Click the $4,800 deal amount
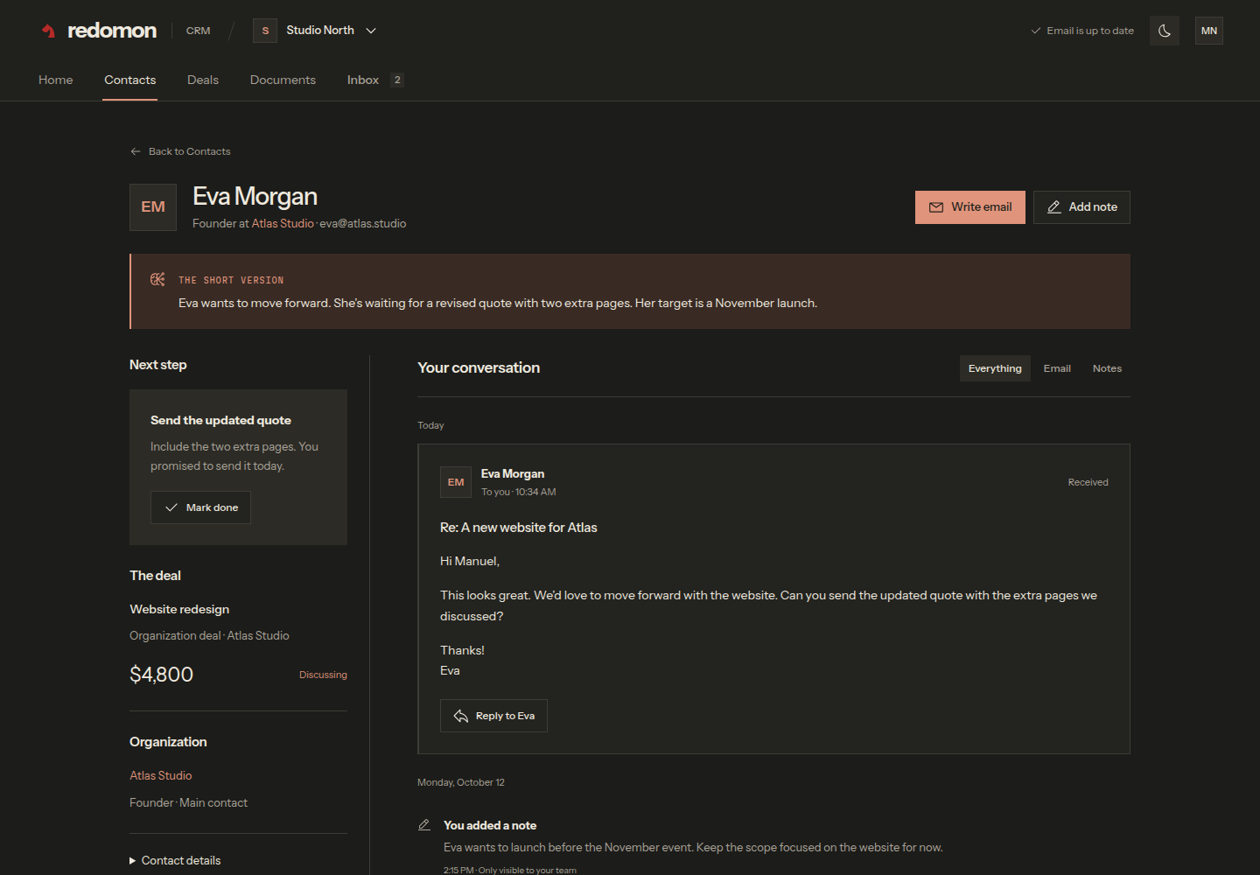 tap(161, 675)
